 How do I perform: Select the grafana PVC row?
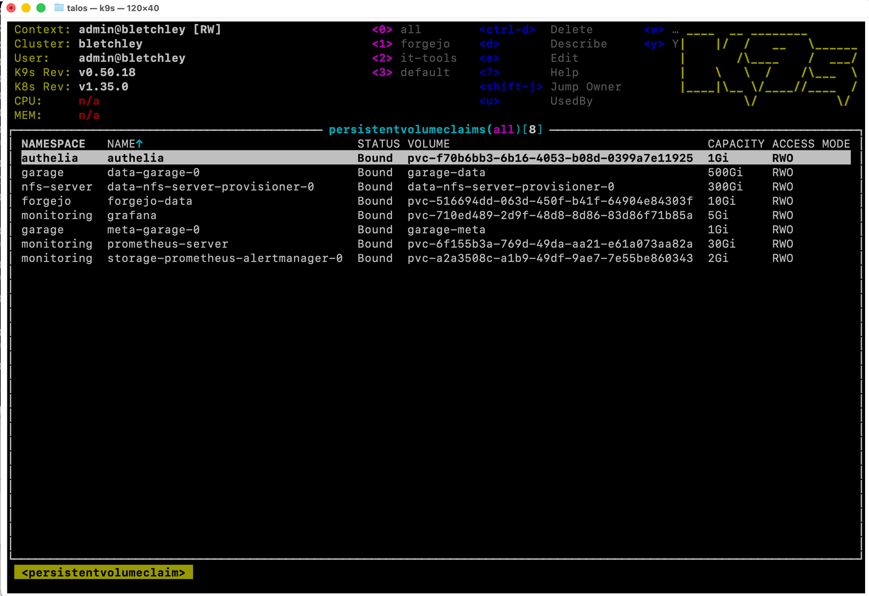436,215
